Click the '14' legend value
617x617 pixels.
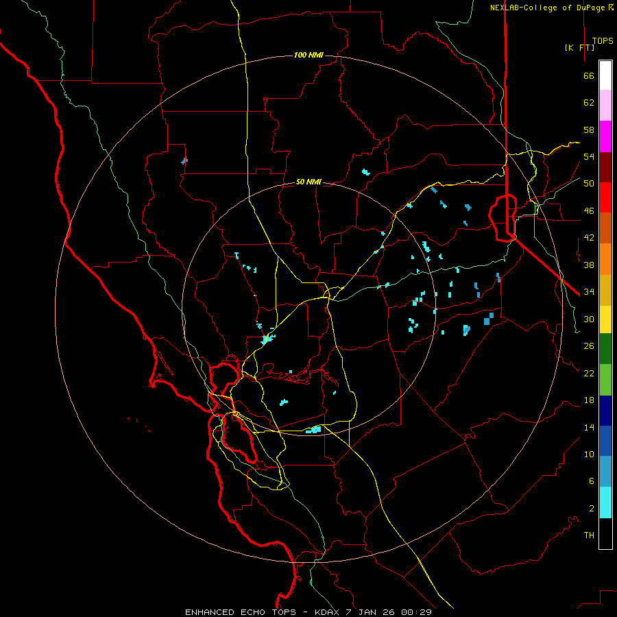tap(589, 427)
